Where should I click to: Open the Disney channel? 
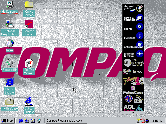pyautogui.click(x=133, y=81)
